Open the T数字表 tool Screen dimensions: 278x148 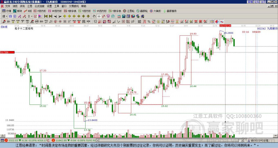115,11
